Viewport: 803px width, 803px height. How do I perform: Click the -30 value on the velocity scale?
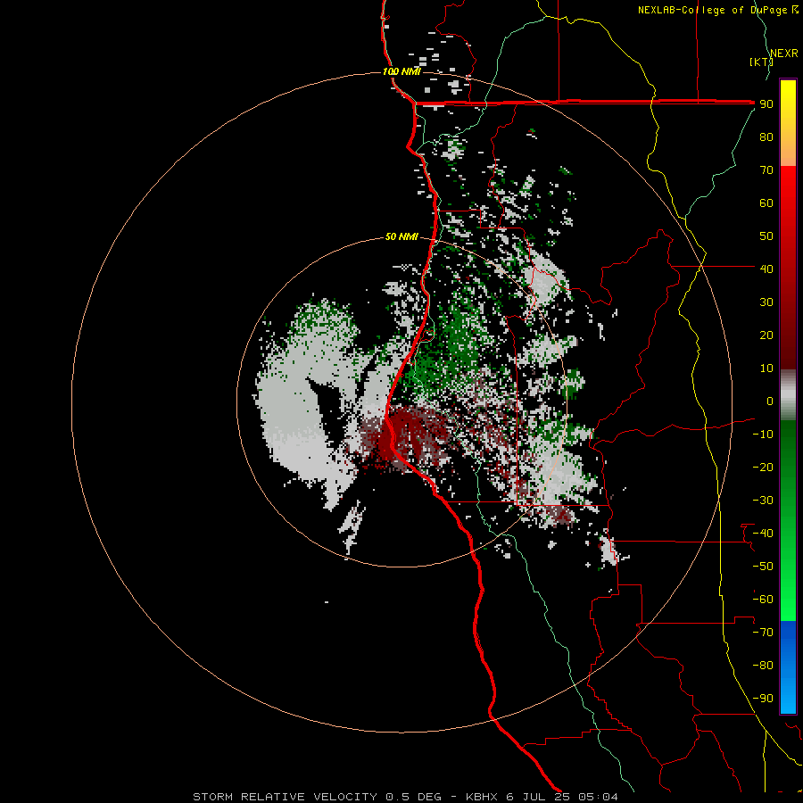763,501
